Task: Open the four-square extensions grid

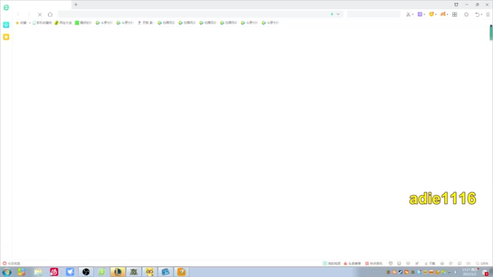Action: pos(455,14)
